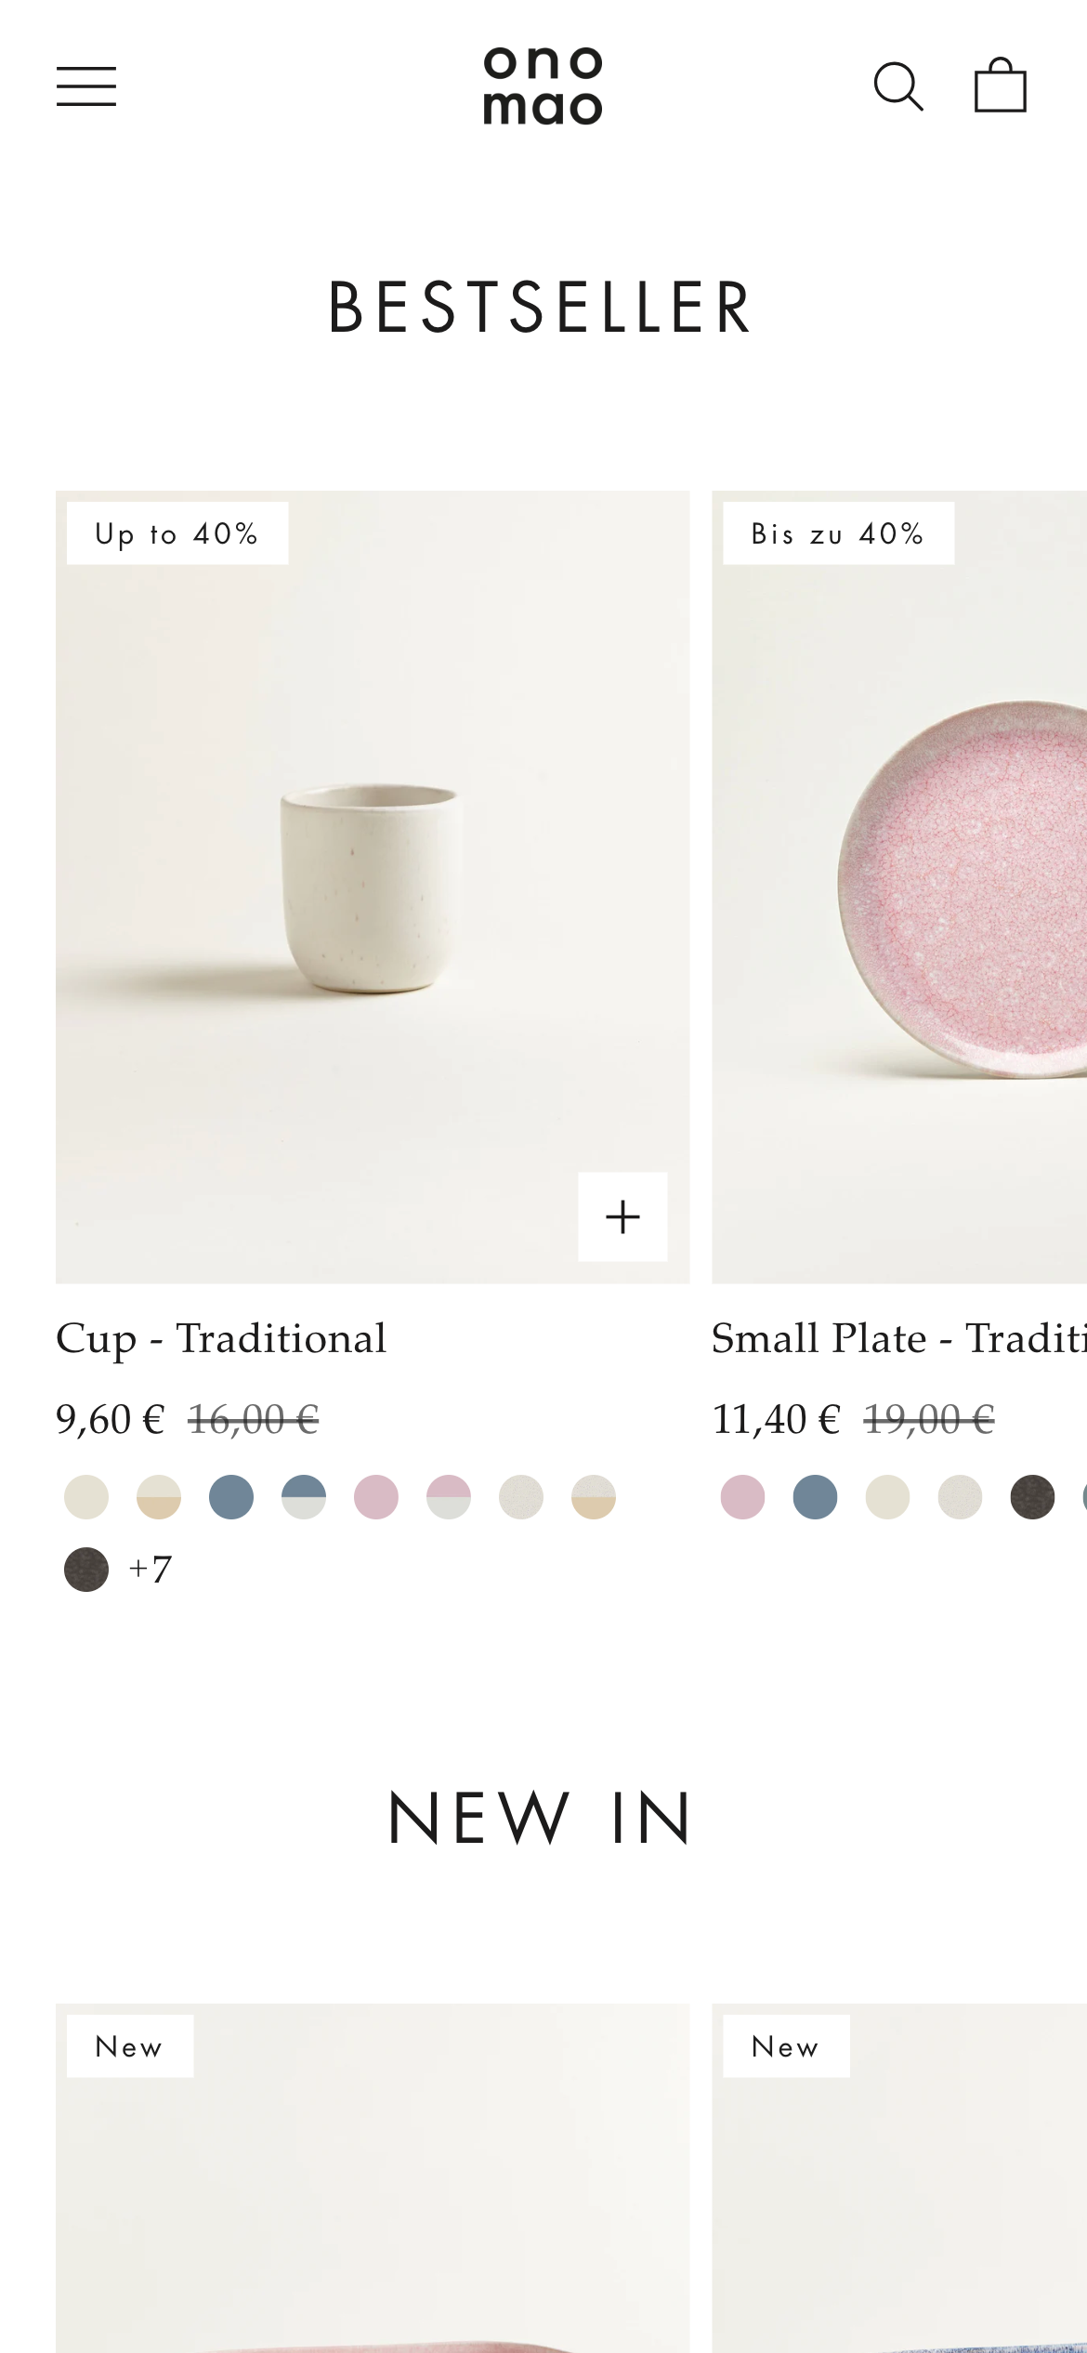
Task: Open the shopping bag cart
Action: point(1000,85)
